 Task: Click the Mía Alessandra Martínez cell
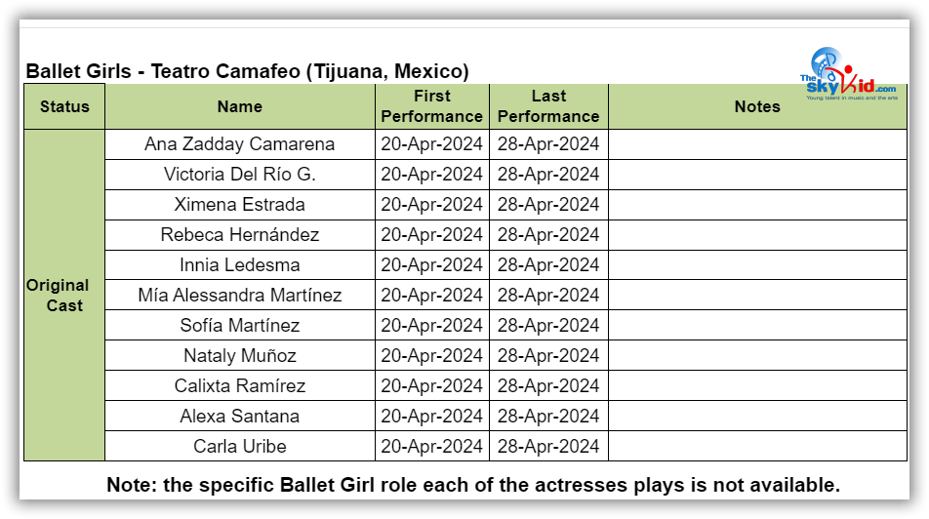(x=240, y=295)
